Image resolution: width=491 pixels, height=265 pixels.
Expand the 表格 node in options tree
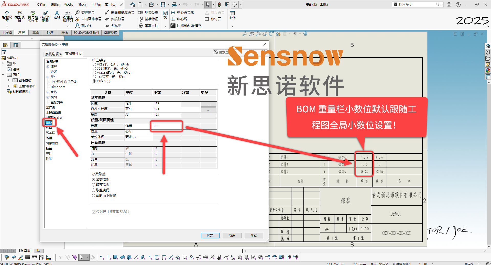tap(48, 92)
